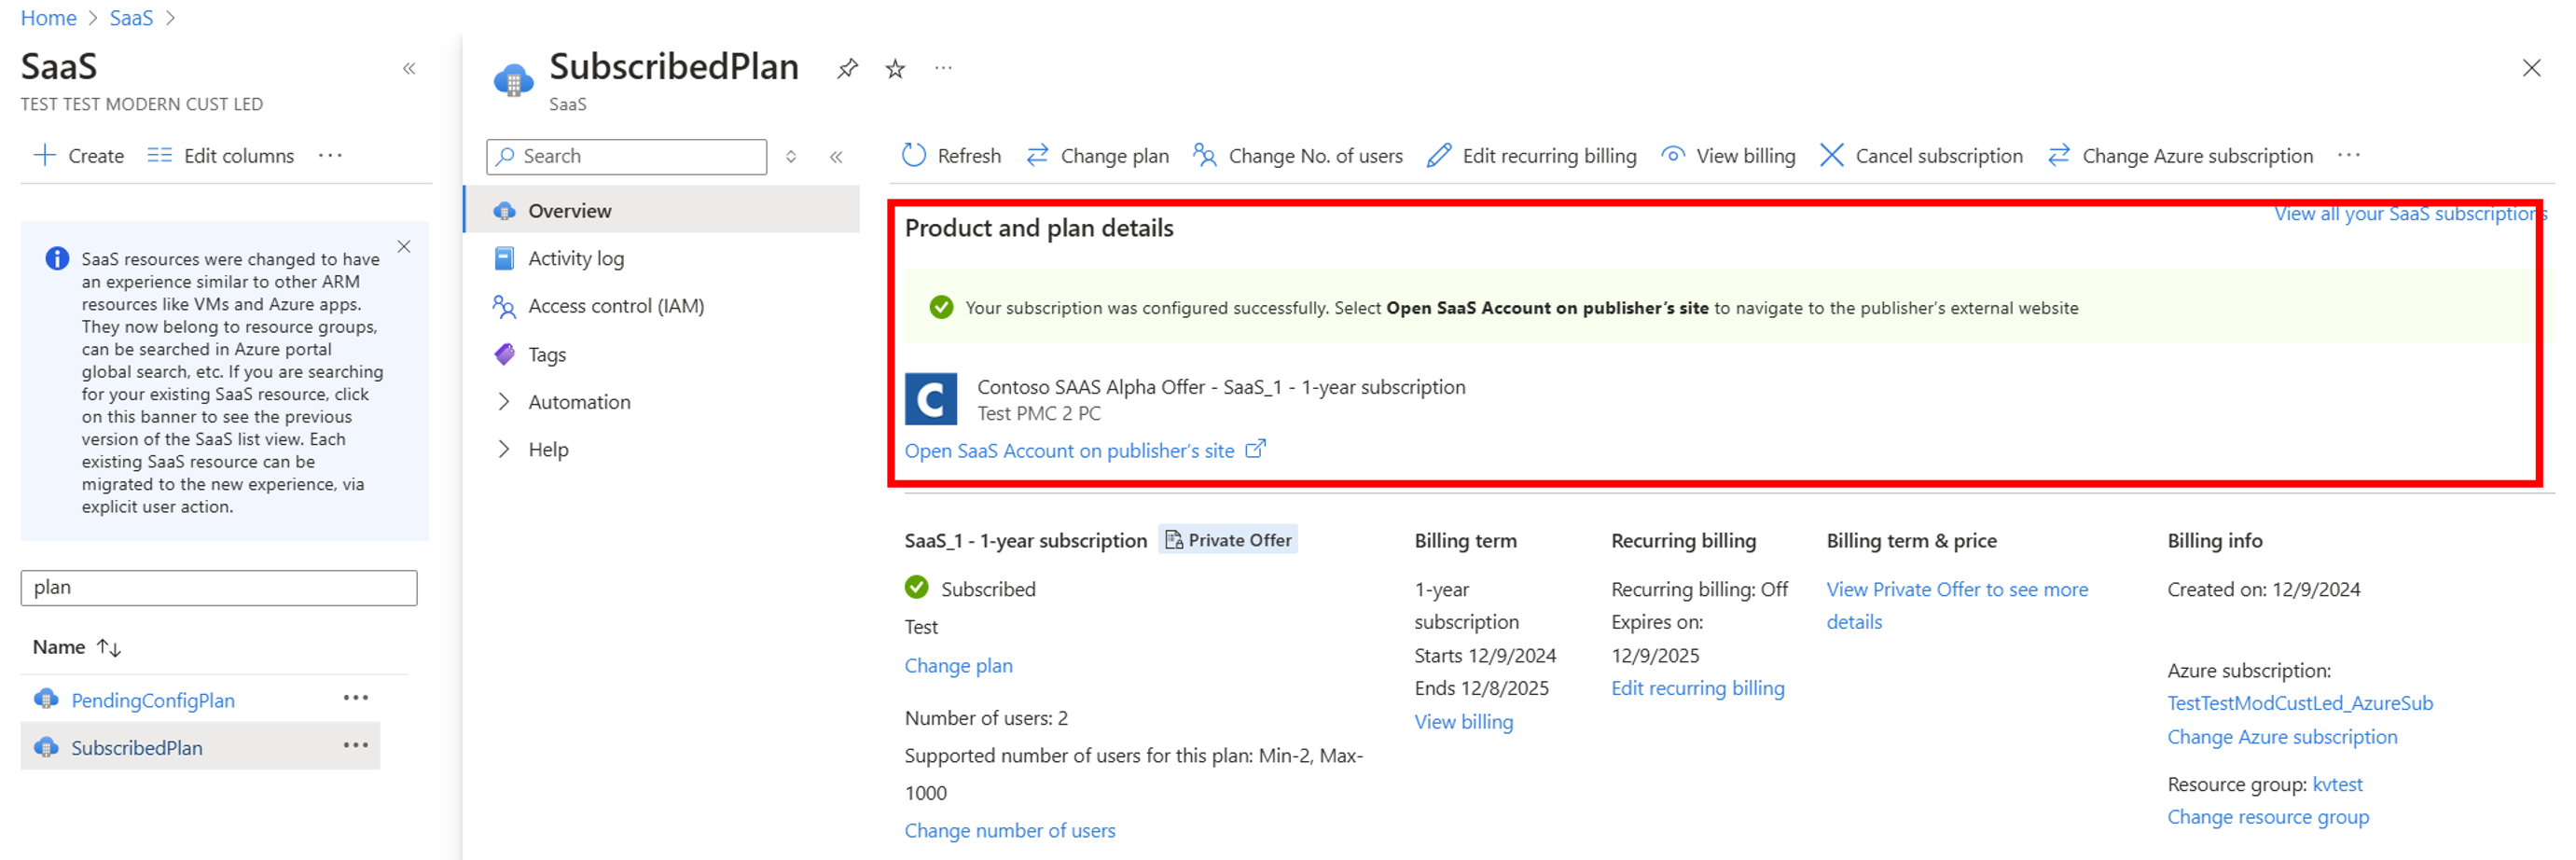Image resolution: width=2576 pixels, height=860 pixels.
Task: Click the Refresh toolbar icon
Action: (914, 155)
